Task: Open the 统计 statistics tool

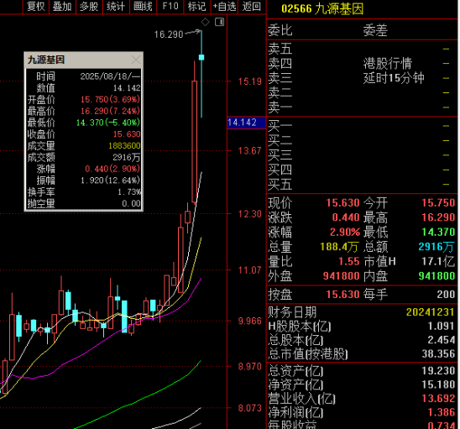Action: click(x=116, y=6)
